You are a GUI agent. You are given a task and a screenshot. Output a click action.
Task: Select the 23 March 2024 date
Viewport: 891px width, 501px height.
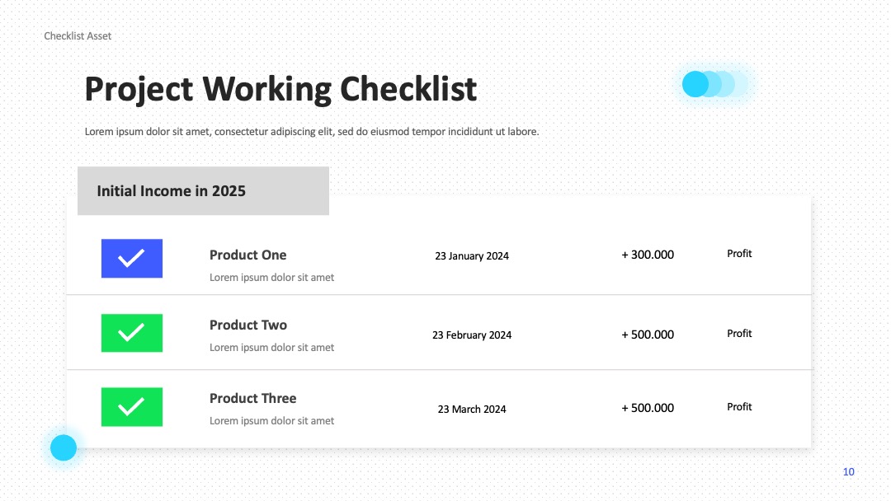click(x=472, y=409)
